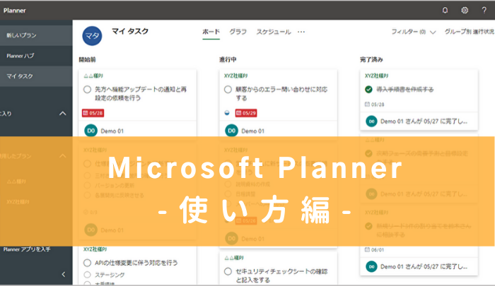Collapse the left sidebar with the arrow
Screen dimensions: 495x286
coord(64,274)
